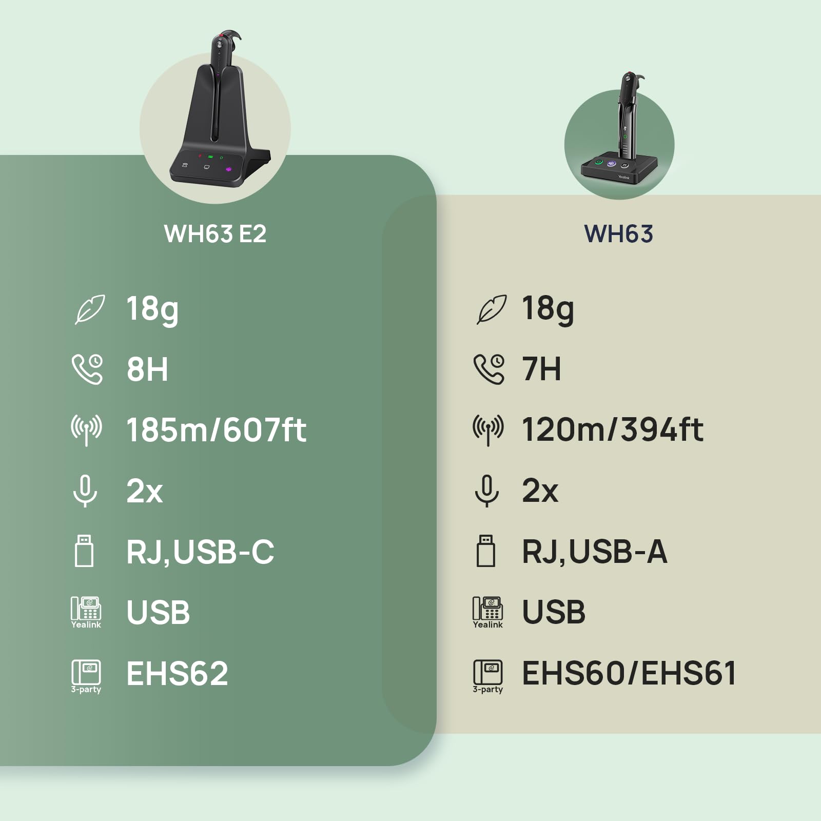This screenshot has width=821, height=821.
Task: Click the RJ,USB-A connectivity text
Action: coord(595,552)
